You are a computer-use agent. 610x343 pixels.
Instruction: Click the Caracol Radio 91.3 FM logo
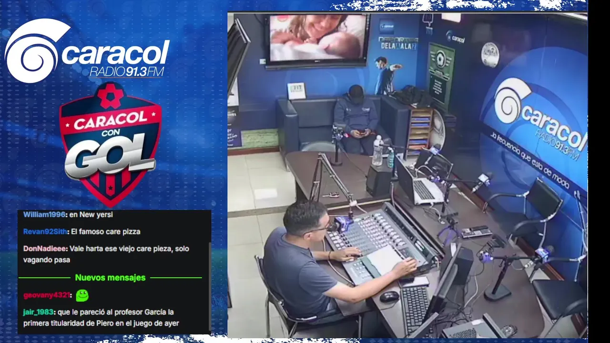tap(87, 51)
